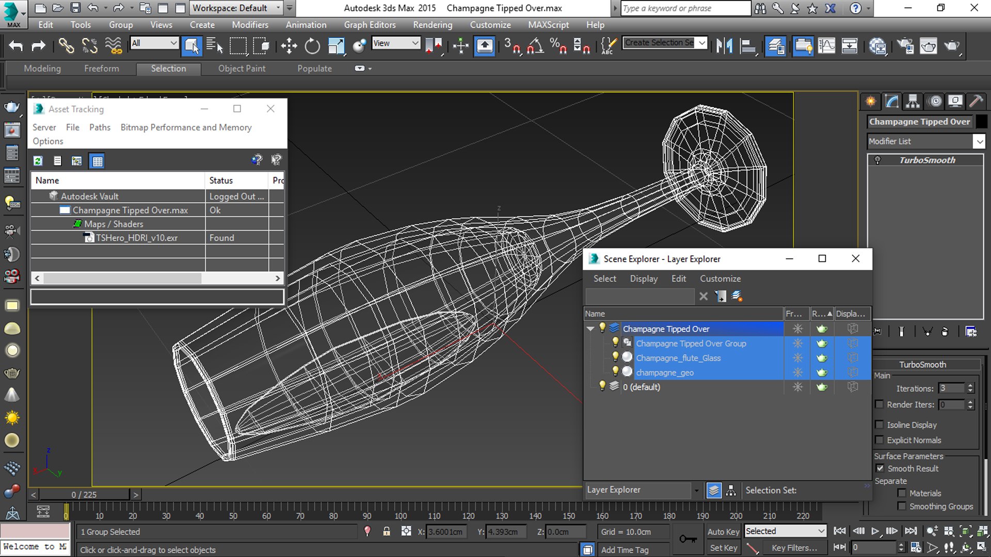Open Render Setup from the toolbar
This screenshot has height=557, width=991.
coord(905,46)
